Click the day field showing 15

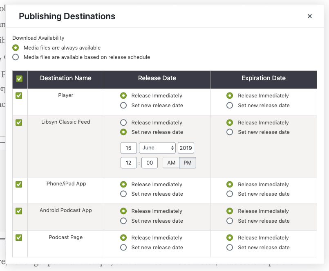[129, 148]
